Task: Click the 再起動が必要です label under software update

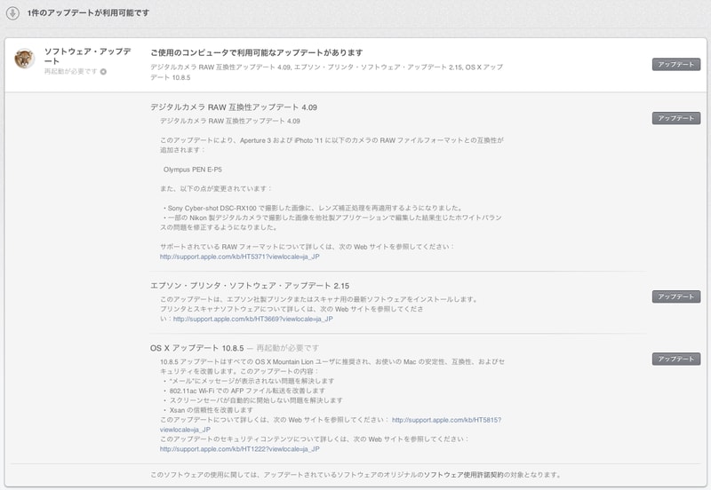Action: coord(71,72)
